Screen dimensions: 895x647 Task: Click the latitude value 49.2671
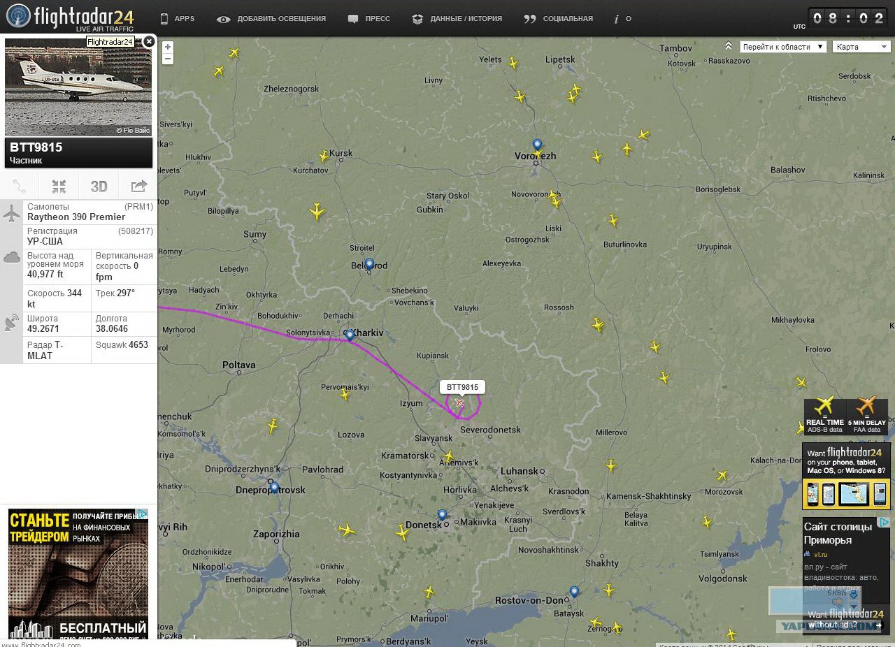pyautogui.click(x=43, y=329)
